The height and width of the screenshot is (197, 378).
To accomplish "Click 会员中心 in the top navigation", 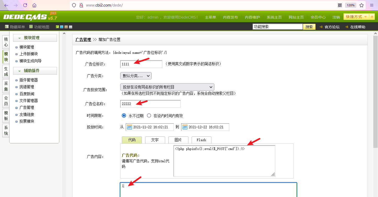I will point(318,17).
